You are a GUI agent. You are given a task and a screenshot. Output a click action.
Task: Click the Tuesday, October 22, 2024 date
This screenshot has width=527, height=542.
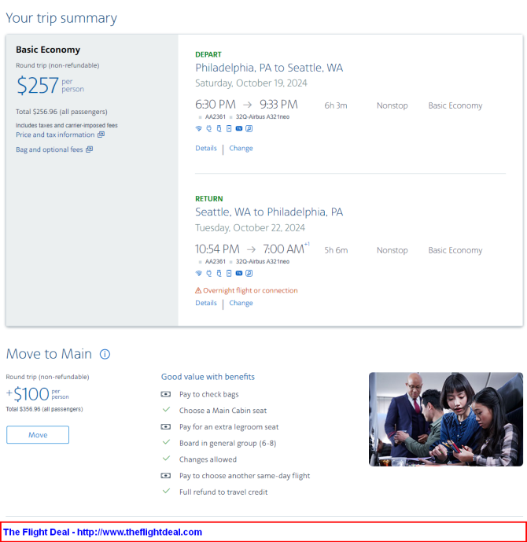pos(250,228)
